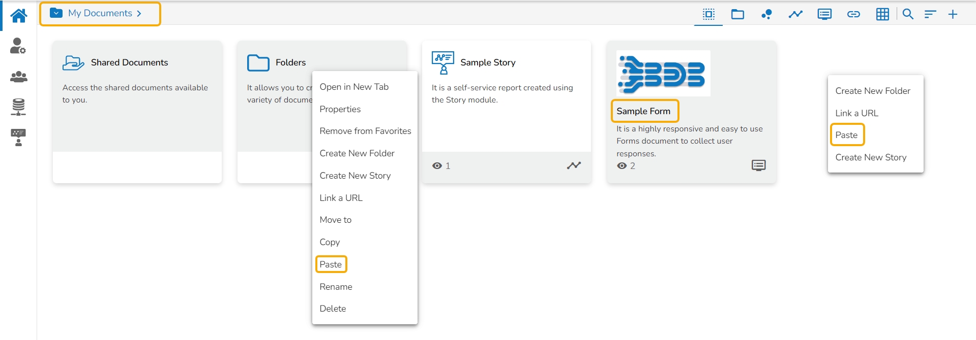Viewport: 976px width, 340px height.
Task: Expand the My Documents breadcrumb chevron
Action: (x=139, y=14)
